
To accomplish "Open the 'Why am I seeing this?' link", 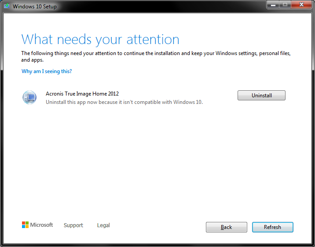I will point(47,71).
